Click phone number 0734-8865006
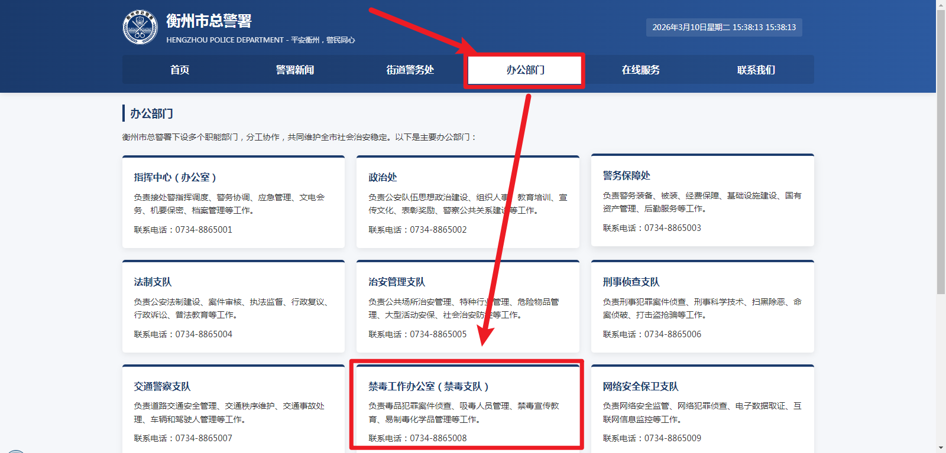The width and height of the screenshot is (946, 453). (673, 334)
